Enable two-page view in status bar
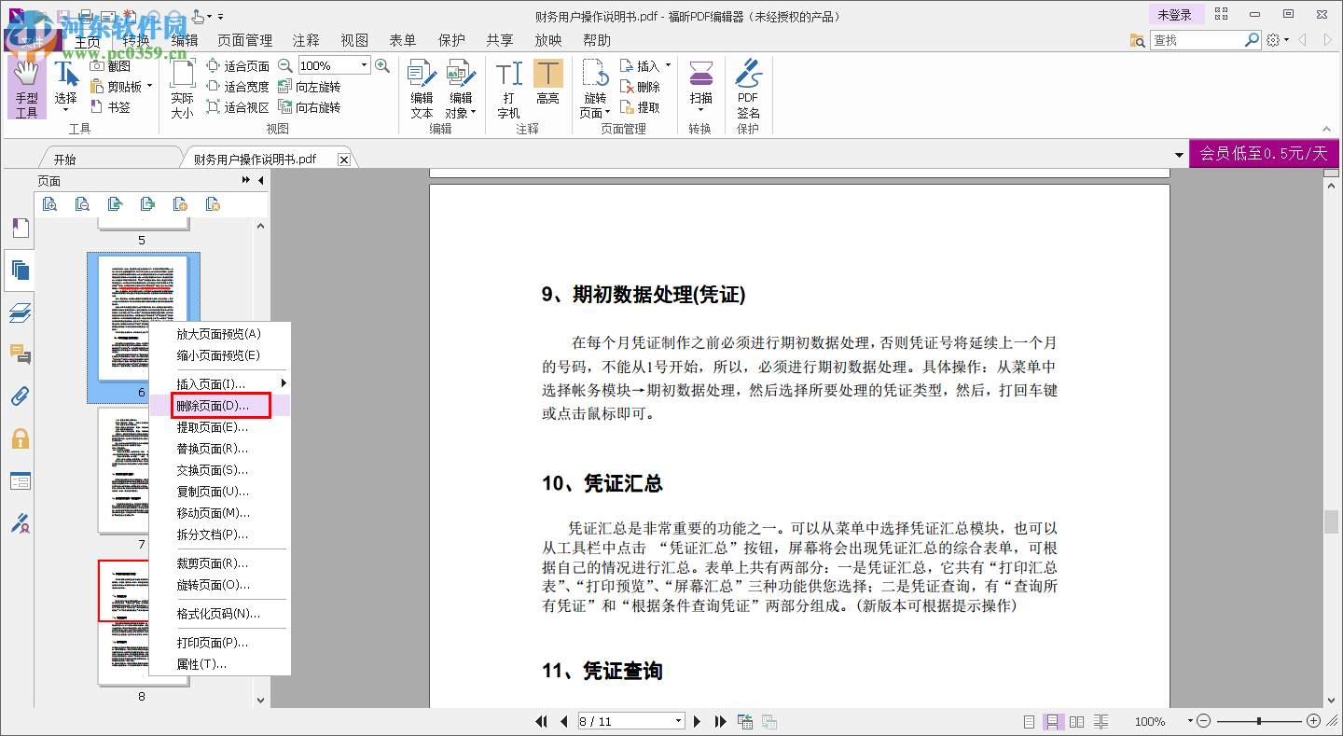The width and height of the screenshot is (1343, 736). 1076,720
